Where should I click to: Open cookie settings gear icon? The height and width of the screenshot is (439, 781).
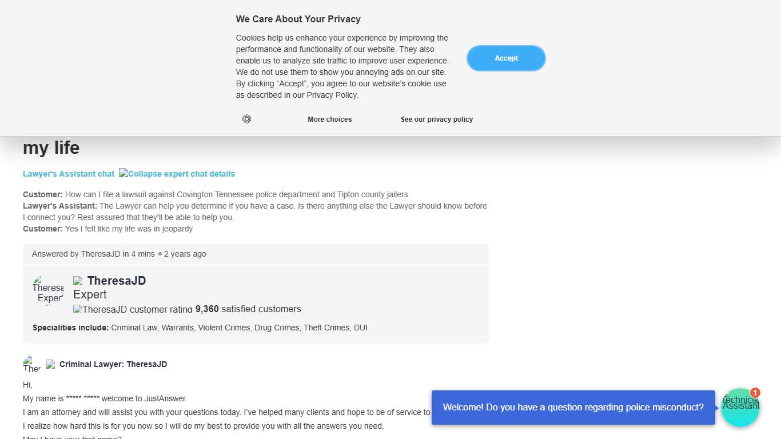(246, 119)
